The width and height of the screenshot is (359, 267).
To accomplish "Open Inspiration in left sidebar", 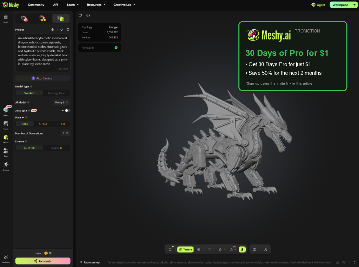I will [6, 259].
